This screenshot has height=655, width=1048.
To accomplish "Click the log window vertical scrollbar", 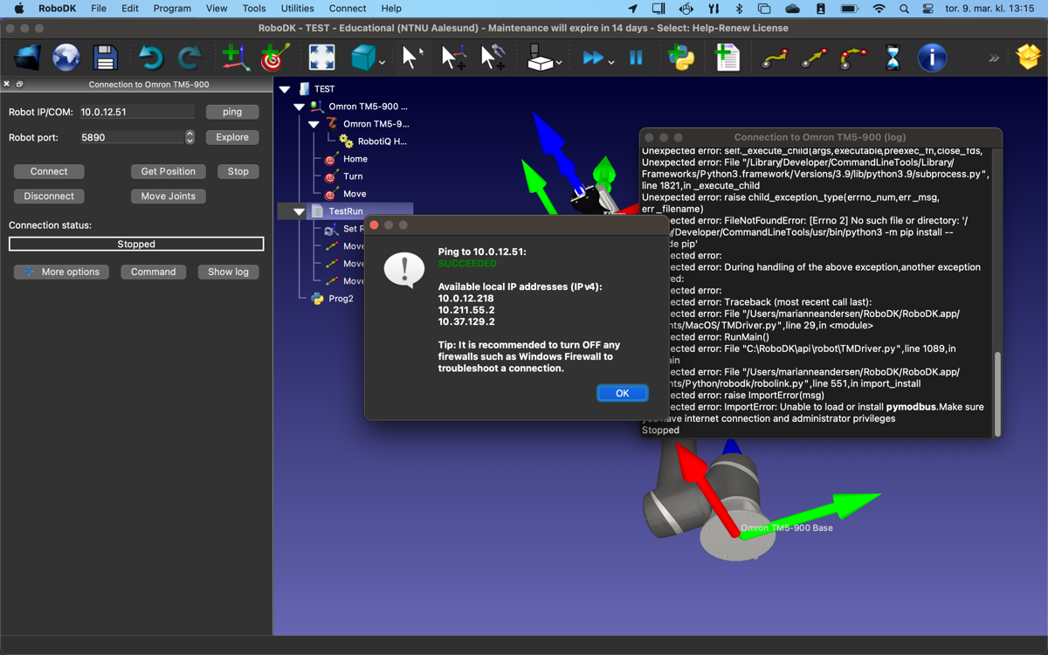I will coord(997,393).
